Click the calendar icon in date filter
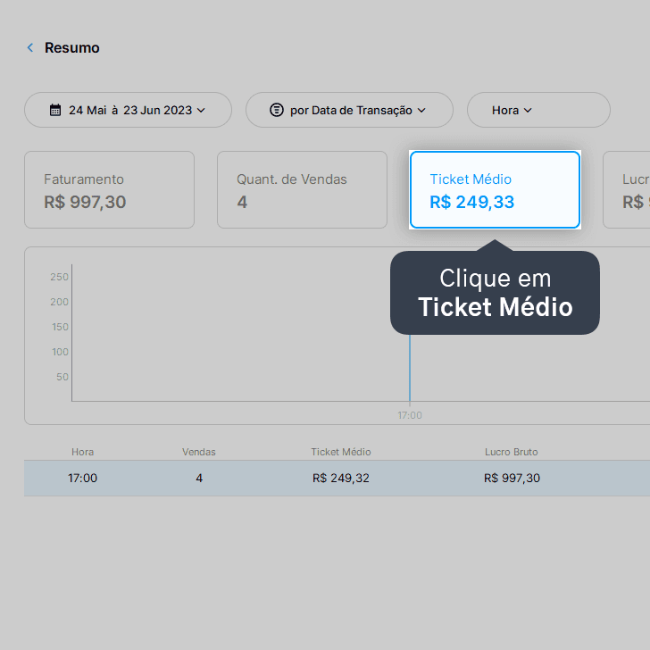The width and height of the screenshot is (650, 650). pyautogui.click(x=55, y=111)
